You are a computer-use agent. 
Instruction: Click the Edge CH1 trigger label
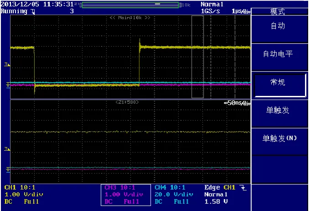tap(220, 187)
